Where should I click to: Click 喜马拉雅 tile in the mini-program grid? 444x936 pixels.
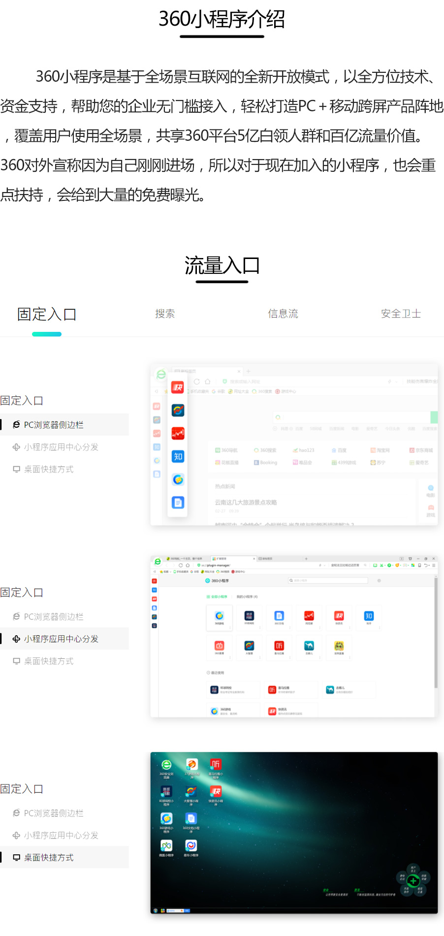click(279, 648)
